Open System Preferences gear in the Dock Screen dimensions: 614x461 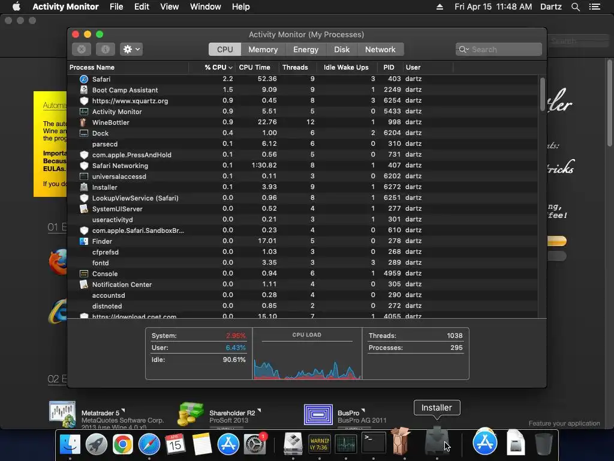coord(254,444)
